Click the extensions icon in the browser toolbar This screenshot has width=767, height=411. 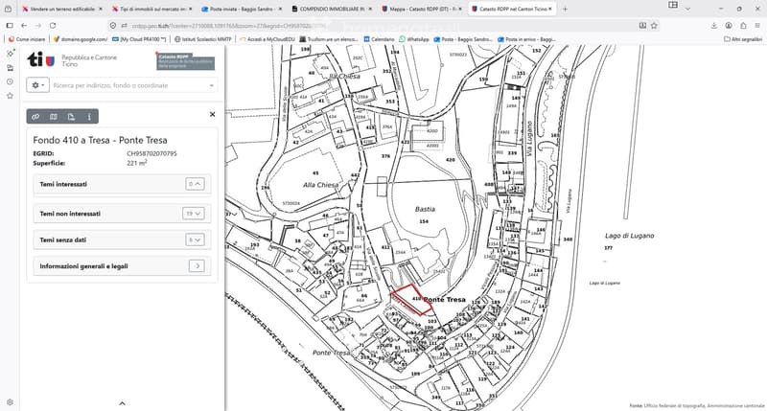743,26
